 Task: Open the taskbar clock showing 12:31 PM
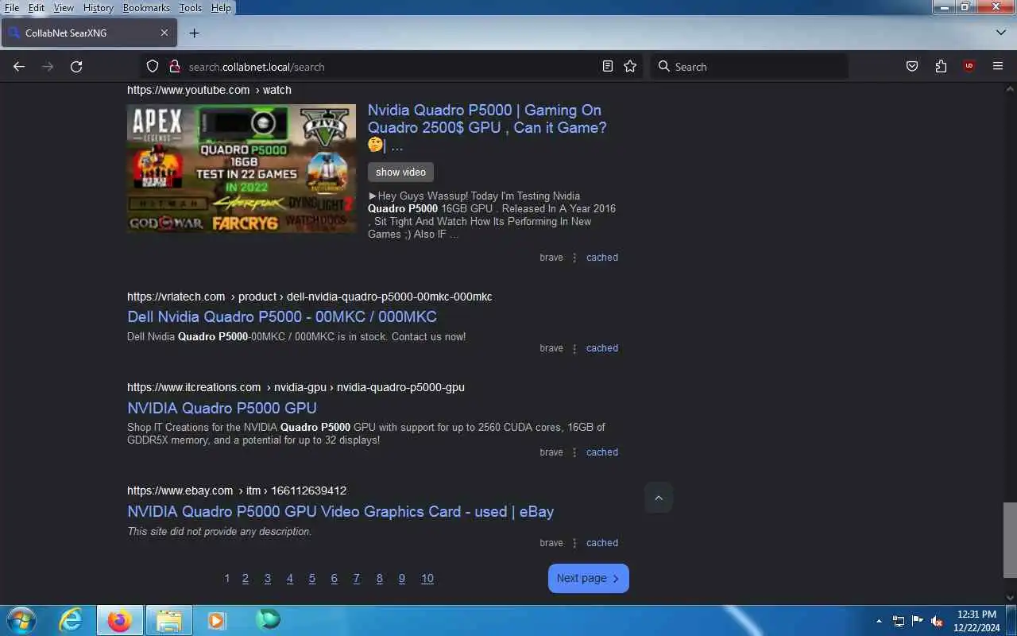(976, 621)
